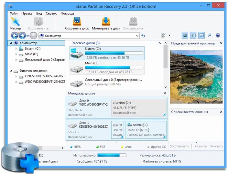Image resolution: width=228 pixels, height=174 pixels.
Task: Select WDC WD5000BPVT in the tree
Action: pyautogui.click(x=45, y=82)
